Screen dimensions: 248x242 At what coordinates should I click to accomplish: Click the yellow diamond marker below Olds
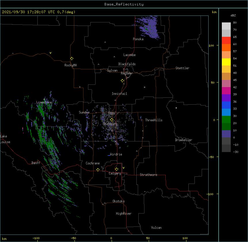coord(112,120)
